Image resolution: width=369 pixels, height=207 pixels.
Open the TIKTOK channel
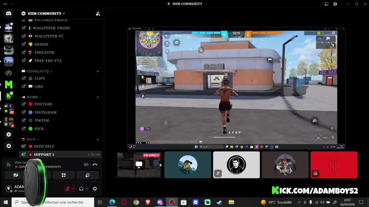[x=60, y=120]
